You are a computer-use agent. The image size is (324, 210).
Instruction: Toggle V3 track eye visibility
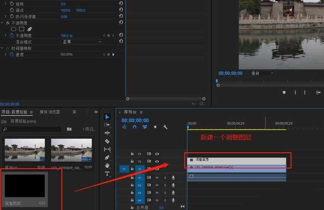point(157,154)
